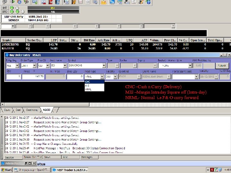Click the Disc Qty input field
This screenshot has width=231, height=173.
[x=75, y=77]
